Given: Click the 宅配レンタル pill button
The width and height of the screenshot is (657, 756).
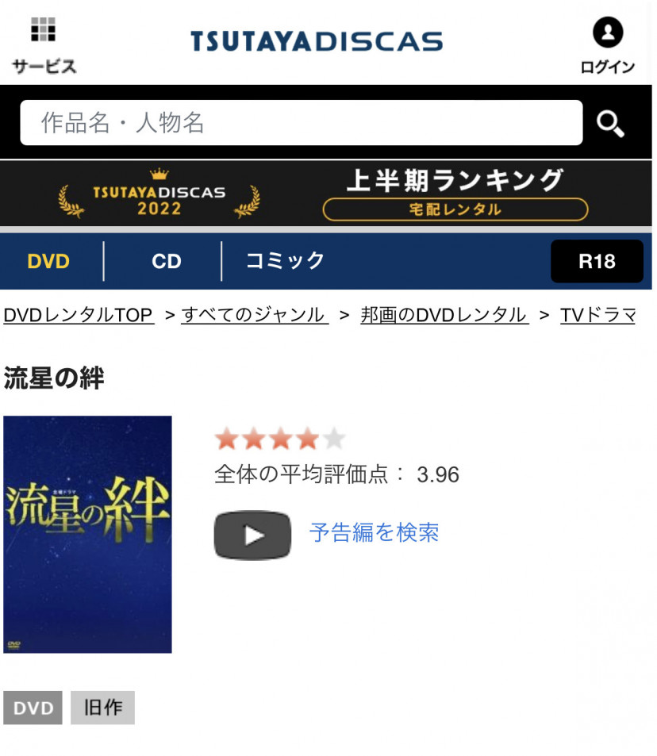Looking at the screenshot, I should coord(455,209).
